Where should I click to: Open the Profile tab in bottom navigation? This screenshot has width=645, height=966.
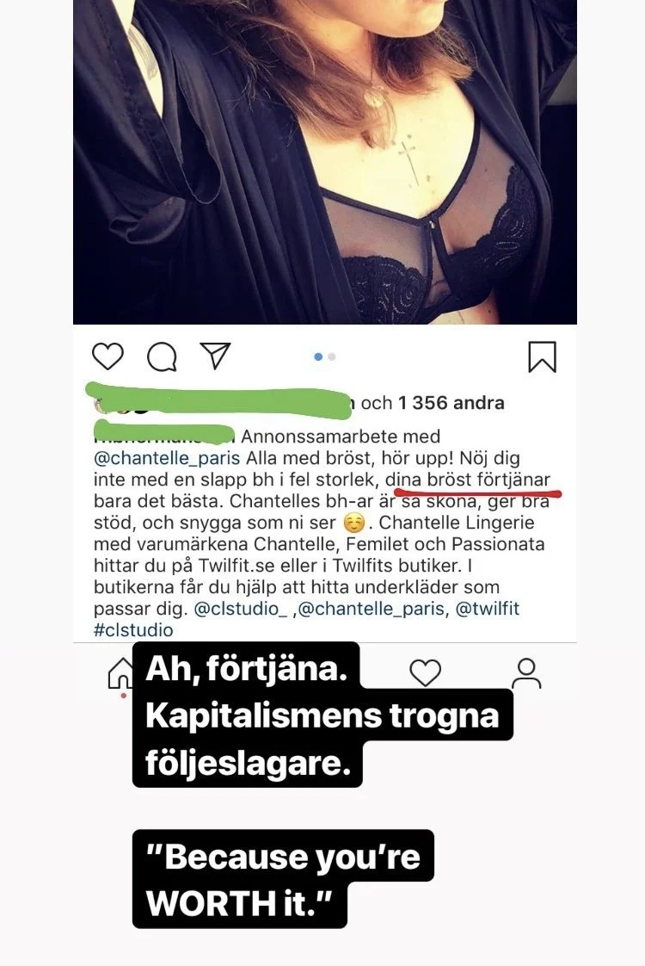click(526, 672)
